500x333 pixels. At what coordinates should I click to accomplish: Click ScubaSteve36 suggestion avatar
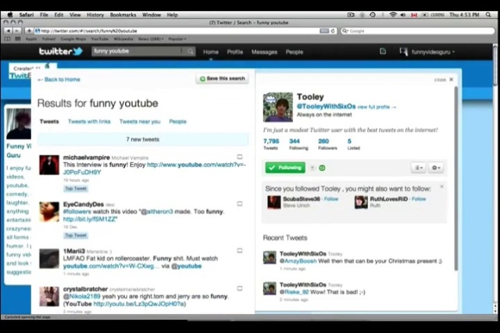pos(274,202)
